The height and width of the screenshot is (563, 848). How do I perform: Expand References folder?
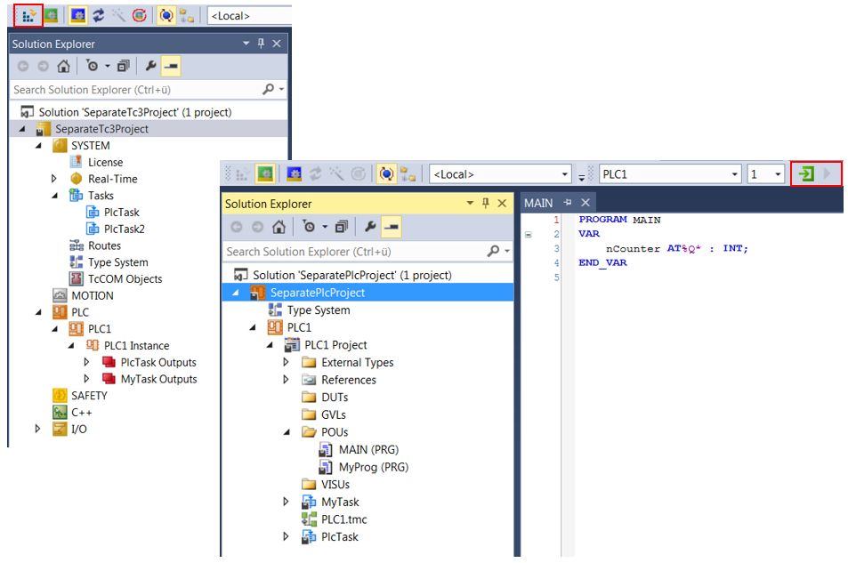coord(287,380)
